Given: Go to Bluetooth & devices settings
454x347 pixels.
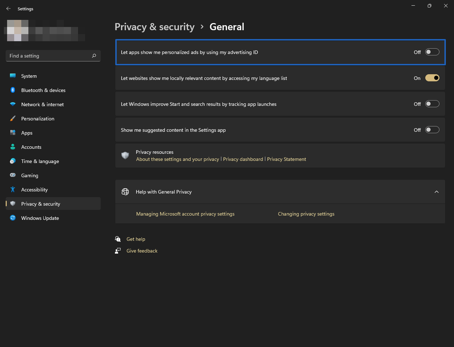Looking at the screenshot, I should 53,90.
